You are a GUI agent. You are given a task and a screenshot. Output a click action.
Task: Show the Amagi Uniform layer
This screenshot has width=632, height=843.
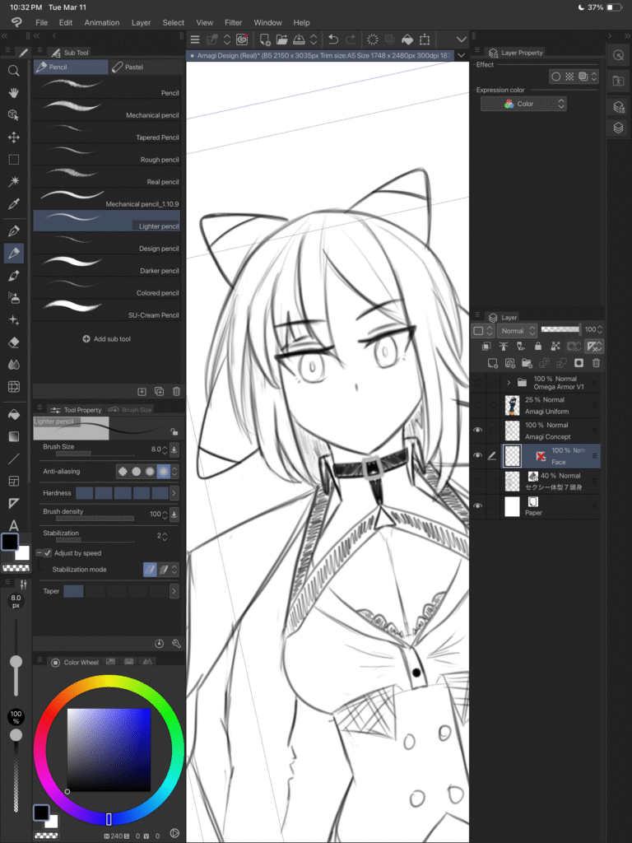(x=477, y=405)
